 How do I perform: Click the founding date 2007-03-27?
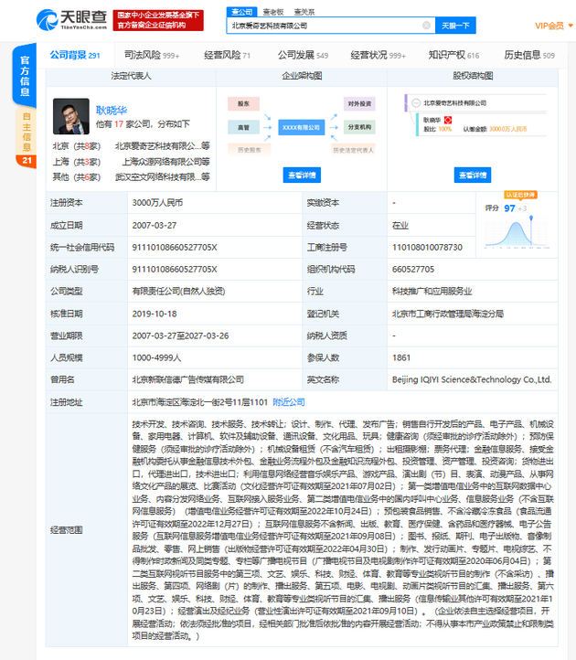point(155,225)
